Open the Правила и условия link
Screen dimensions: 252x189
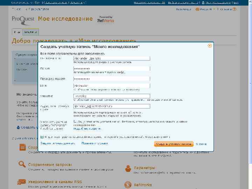pos(94,143)
